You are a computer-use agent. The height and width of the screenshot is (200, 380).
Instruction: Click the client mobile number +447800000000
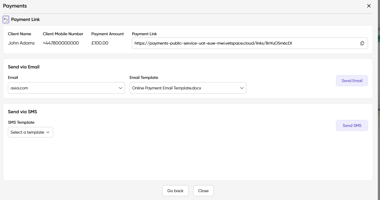click(61, 43)
